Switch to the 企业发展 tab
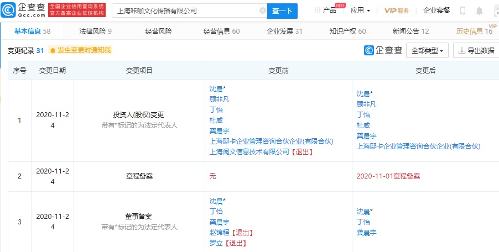Image resolution: width=499 pixels, height=252 pixels. [284, 31]
